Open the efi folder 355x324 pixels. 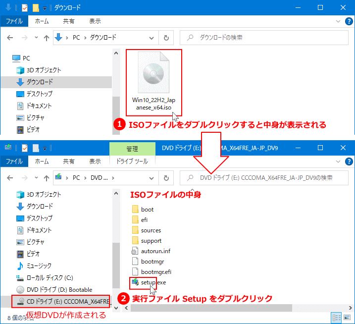point(140,220)
